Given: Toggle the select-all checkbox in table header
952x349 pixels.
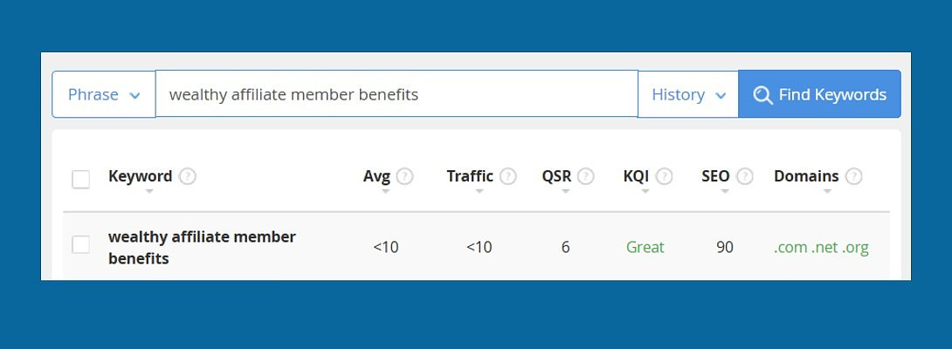Looking at the screenshot, I should [80, 179].
